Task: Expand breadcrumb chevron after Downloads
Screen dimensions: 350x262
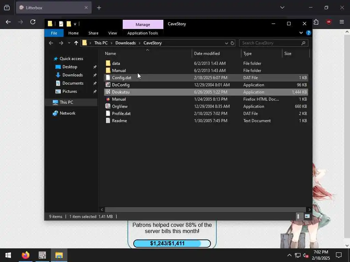Action: (x=139, y=43)
